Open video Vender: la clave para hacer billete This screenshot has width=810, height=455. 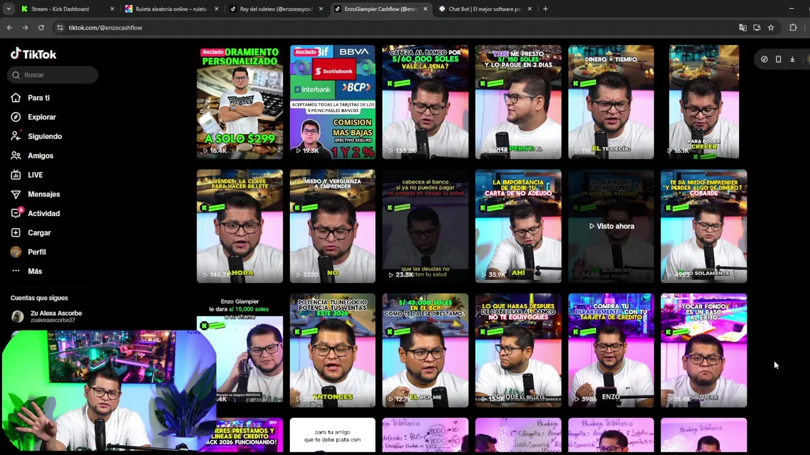(240, 226)
